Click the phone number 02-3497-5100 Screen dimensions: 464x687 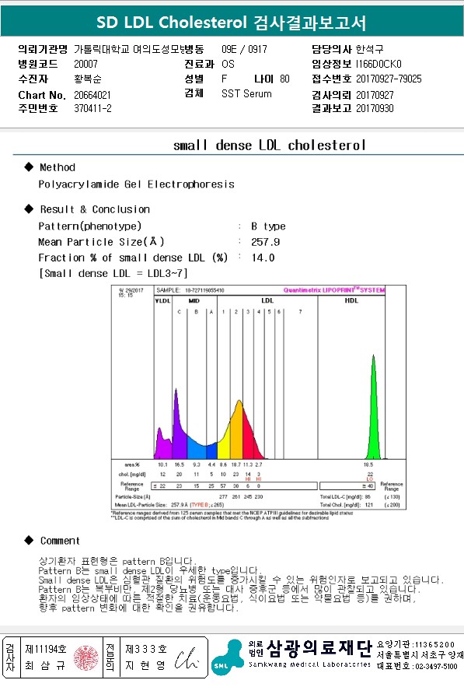436,666
